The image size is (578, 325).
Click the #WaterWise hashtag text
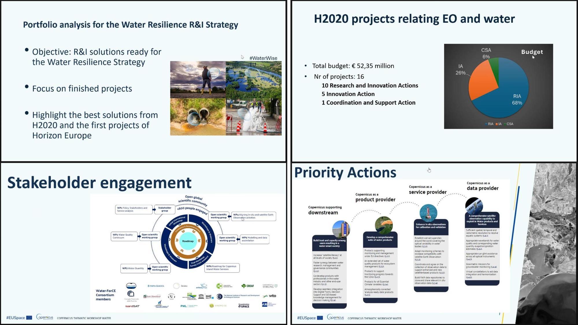263,58
